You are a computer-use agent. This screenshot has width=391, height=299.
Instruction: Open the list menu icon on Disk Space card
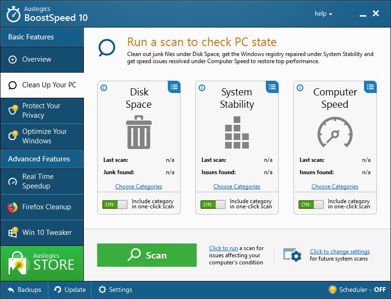tap(174, 87)
